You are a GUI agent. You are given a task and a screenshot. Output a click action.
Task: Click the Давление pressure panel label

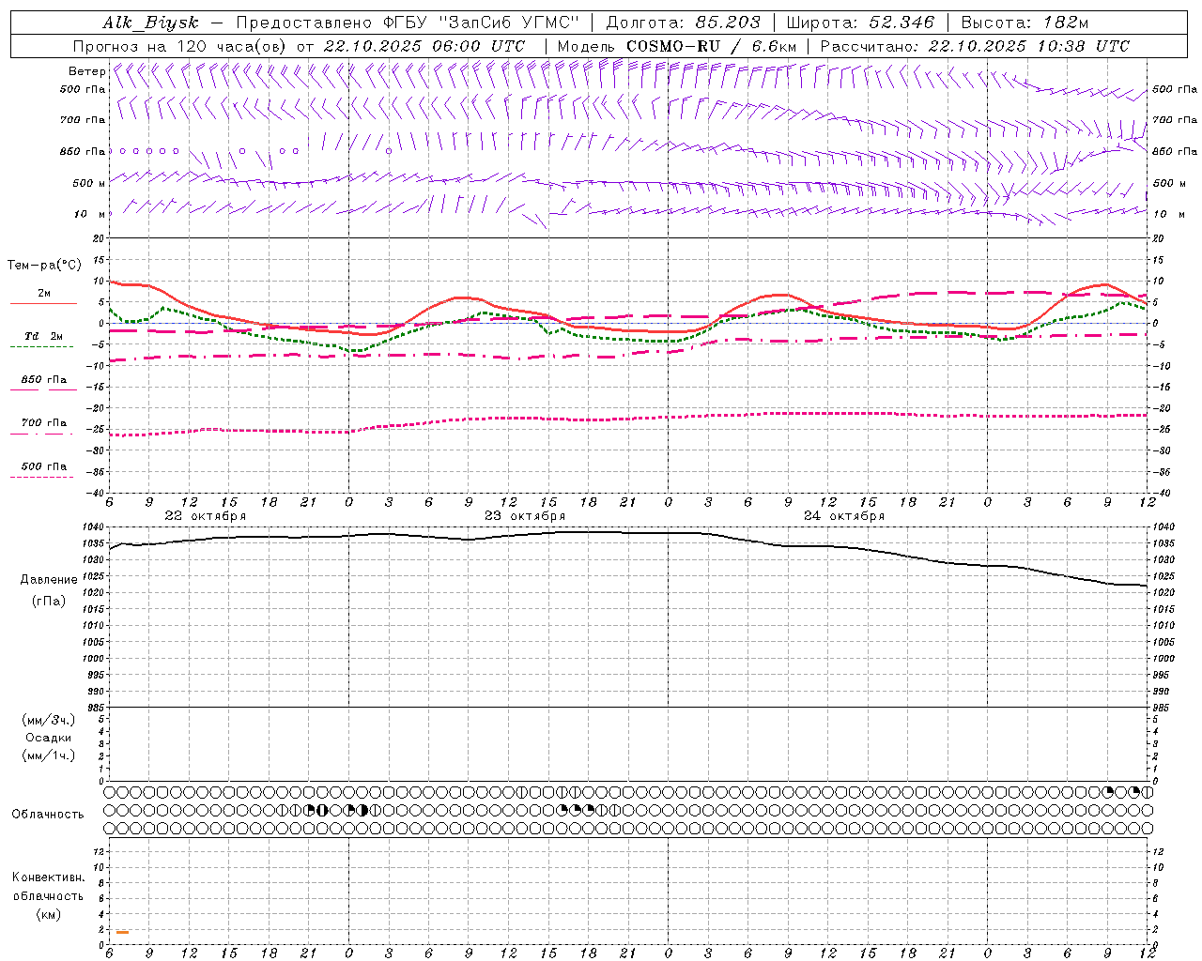coord(49,580)
